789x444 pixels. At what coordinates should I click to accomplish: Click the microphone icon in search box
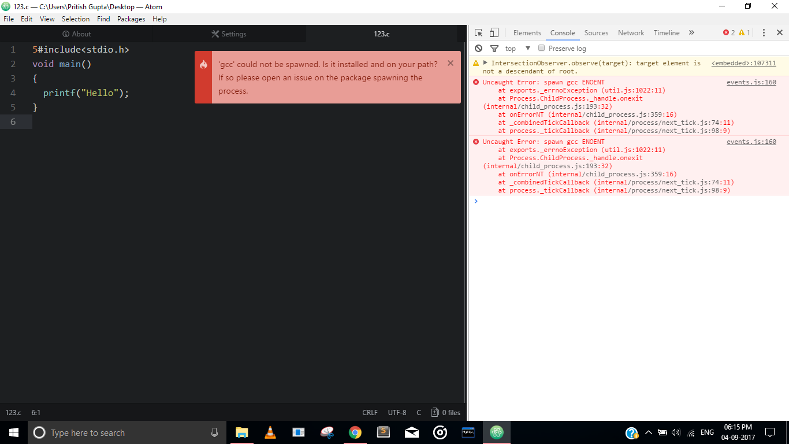point(214,432)
